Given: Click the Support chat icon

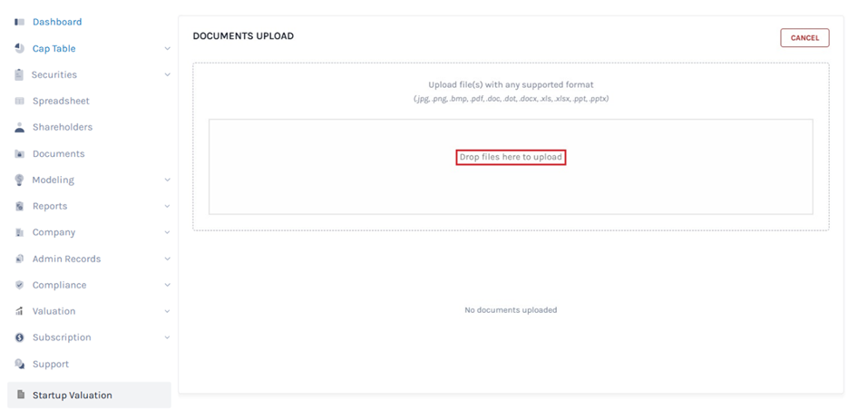Looking at the screenshot, I should (19, 364).
